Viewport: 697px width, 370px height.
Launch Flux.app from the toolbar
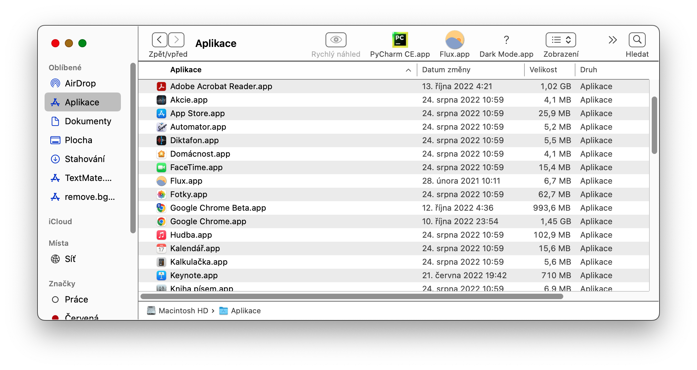455,40
